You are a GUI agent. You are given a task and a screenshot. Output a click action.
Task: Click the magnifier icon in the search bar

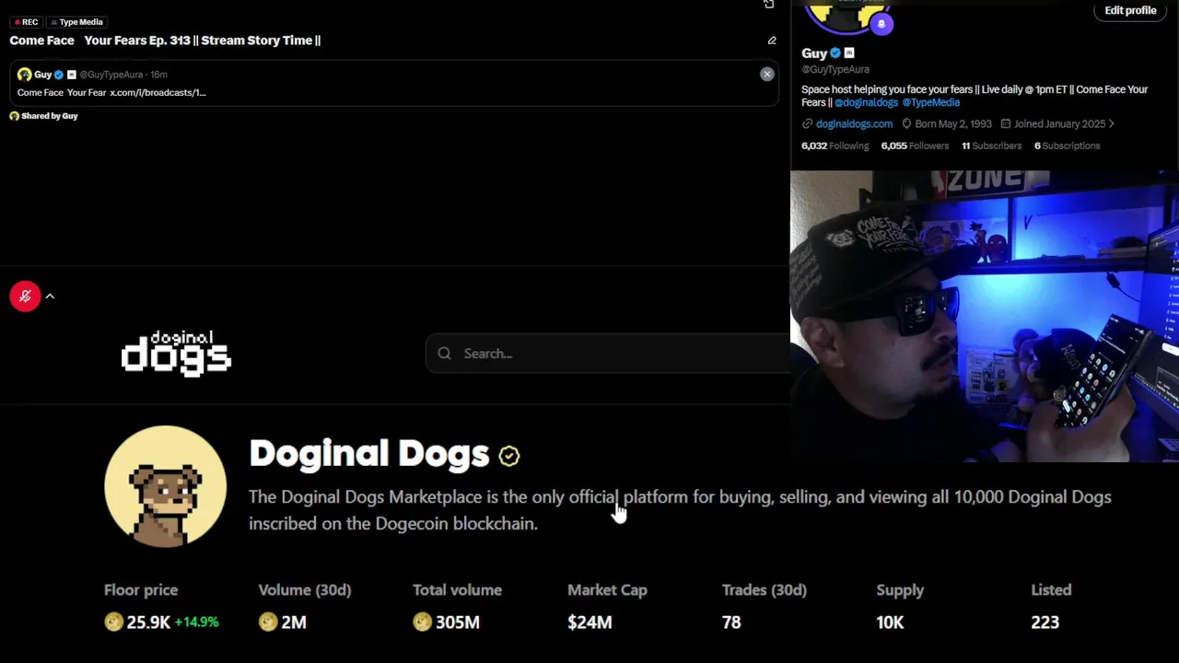[x=445, y=354]
